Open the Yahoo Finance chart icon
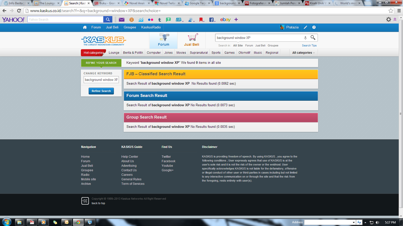Screen dimensions: 403x226 [141, 19]
